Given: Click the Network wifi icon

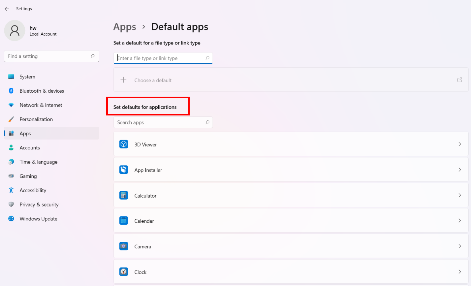Looking at the screenshot, I should click(x=11, y=105).
